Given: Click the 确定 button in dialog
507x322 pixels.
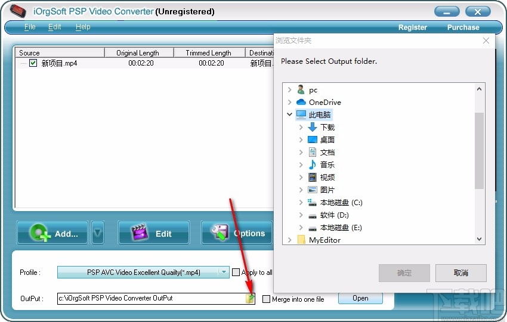Looking at the screenshot, I should tap(404, 273).
